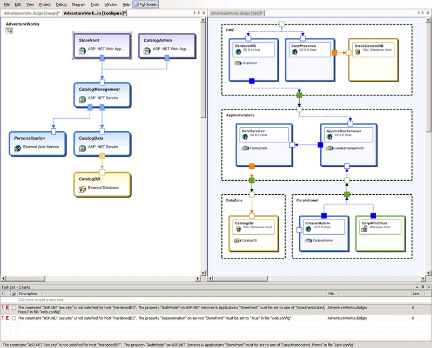Click the blue endpoint below HardenedIIS host

(x=252, y=81)
